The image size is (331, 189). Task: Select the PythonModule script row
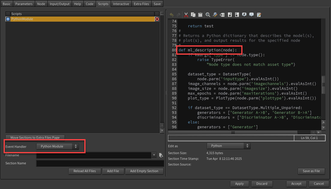[82, 19]
